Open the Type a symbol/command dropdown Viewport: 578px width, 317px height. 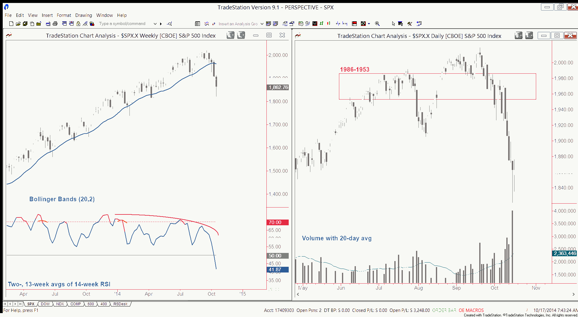click(155, 24)
